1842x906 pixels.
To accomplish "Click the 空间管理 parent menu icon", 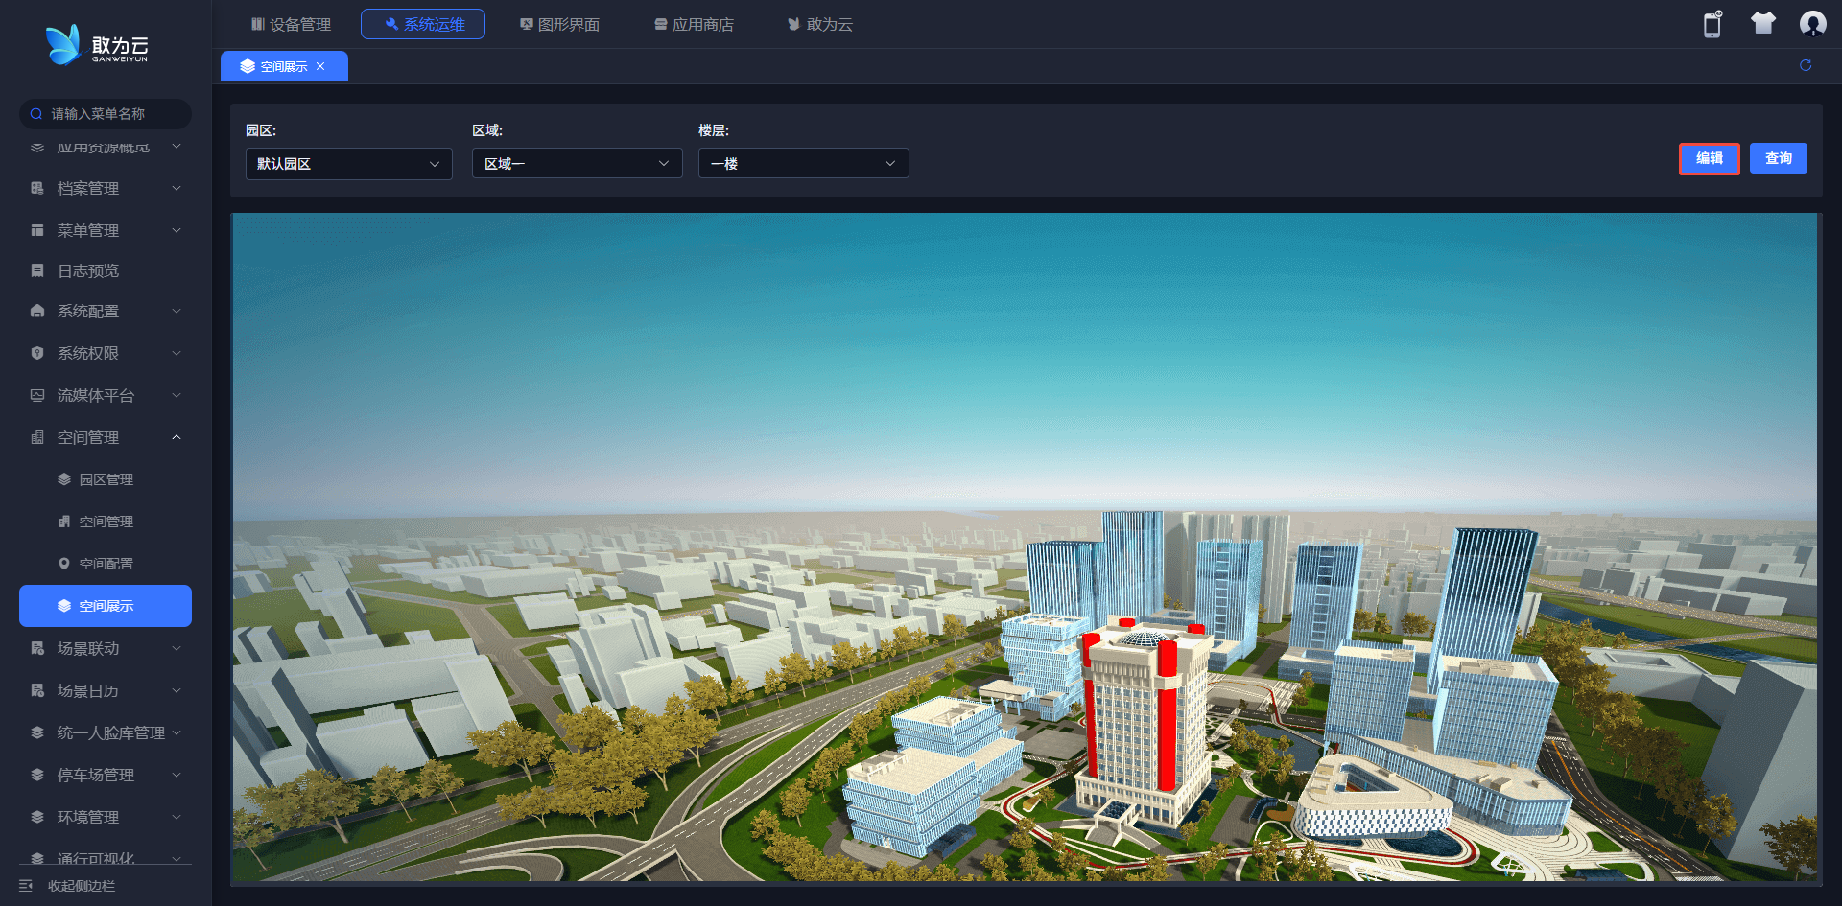I will pyautogui.click(x=37, y=437).
